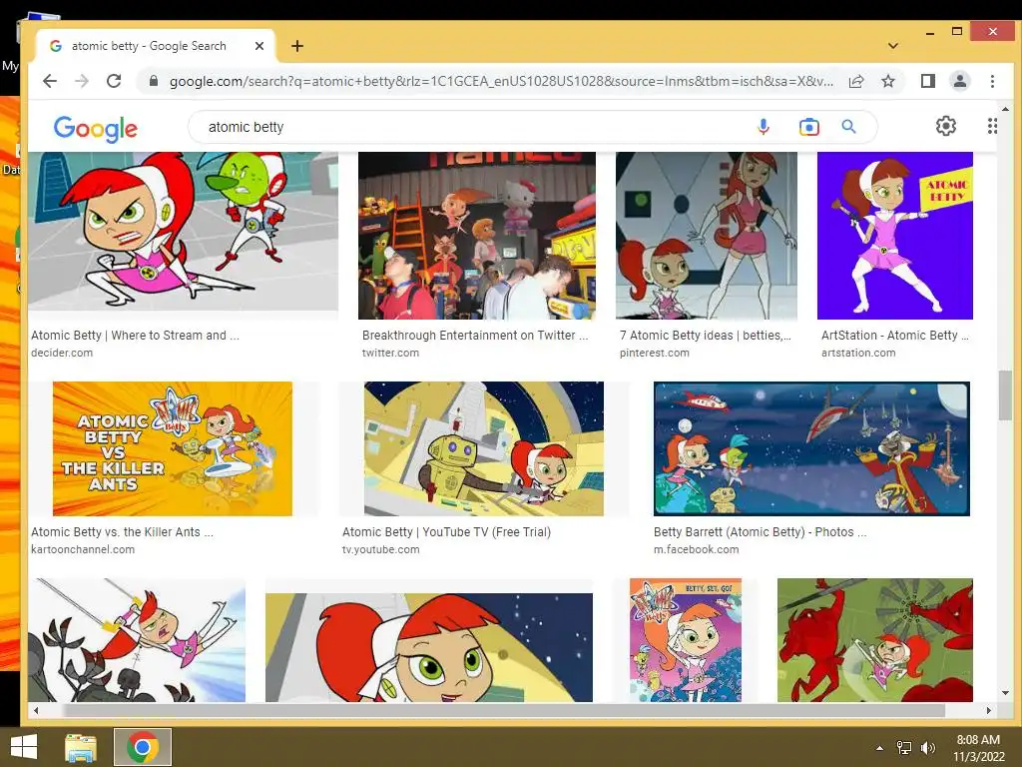
Task: Search by image with the camera icon
Action: [808, 127]
